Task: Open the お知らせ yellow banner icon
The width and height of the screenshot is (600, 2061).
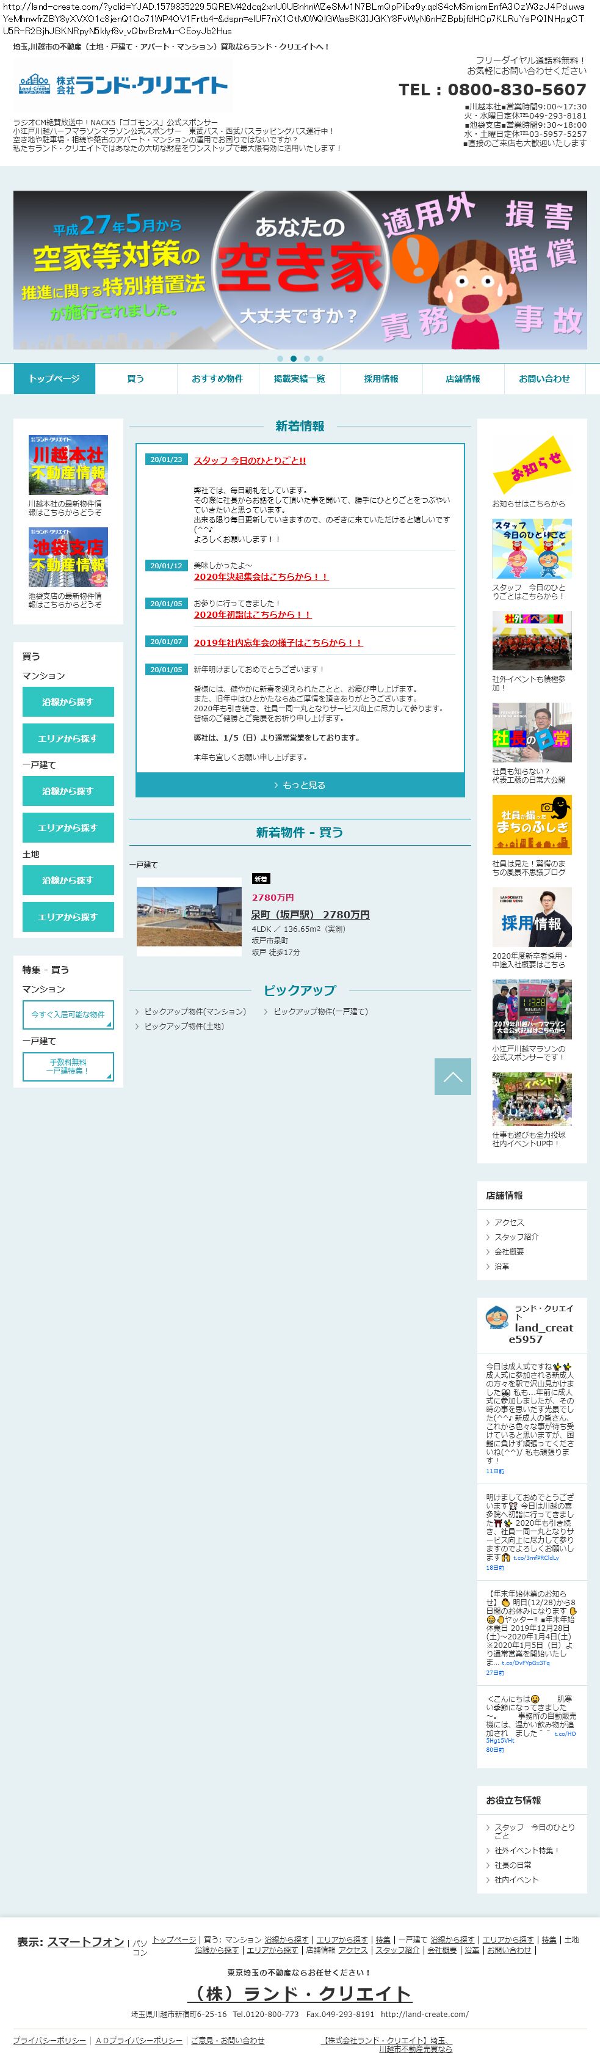Action: click(x=531, y=464)
